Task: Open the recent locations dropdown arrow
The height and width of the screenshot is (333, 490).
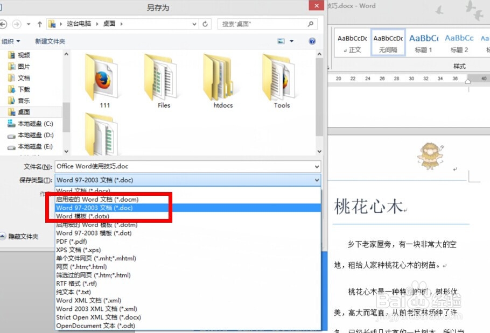Action: 29,24
